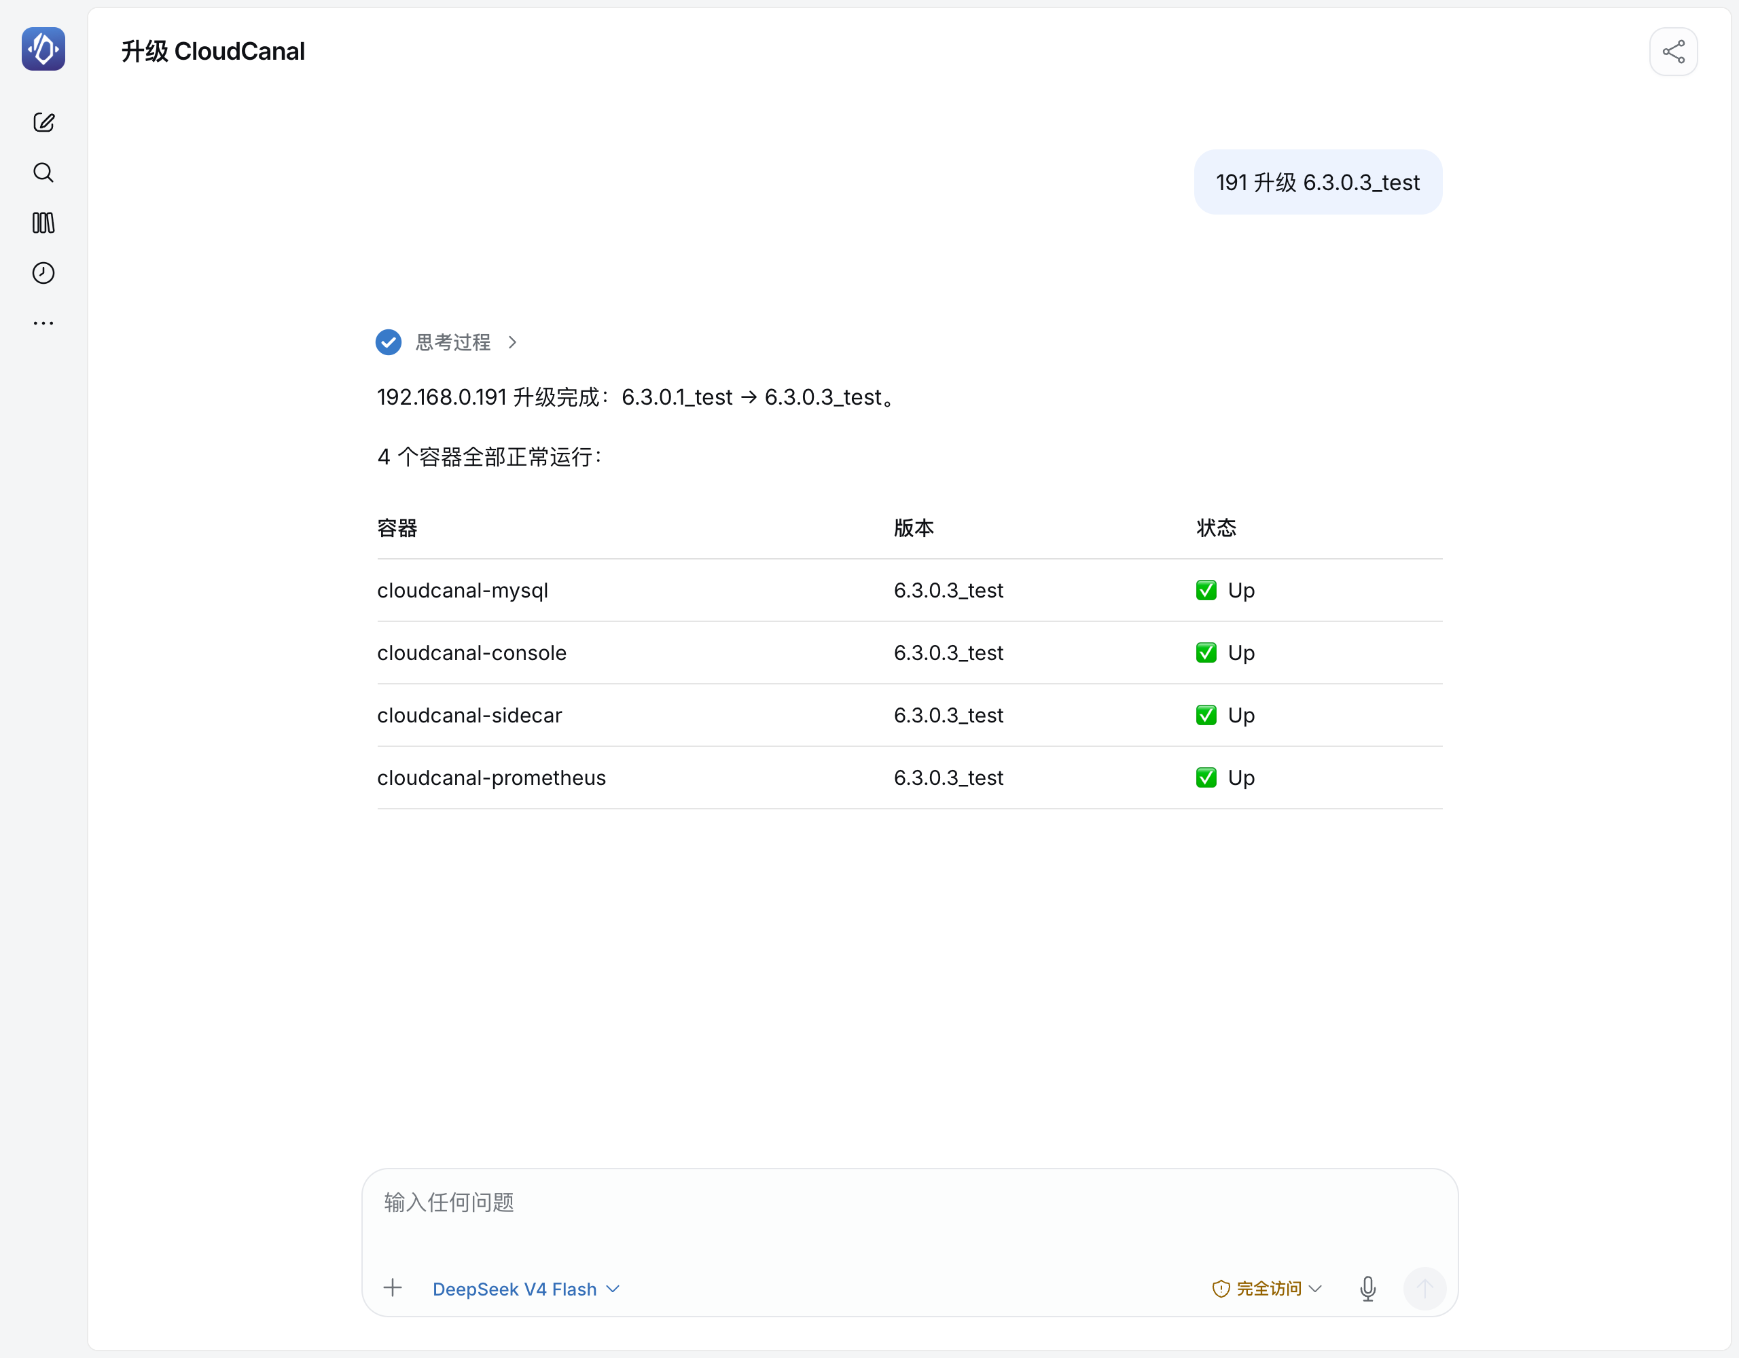Click version 6.3.0.3_test in cloudcanal-sidecar row
This screenshot has height=1358, width=1739.
tap(948, 716)
